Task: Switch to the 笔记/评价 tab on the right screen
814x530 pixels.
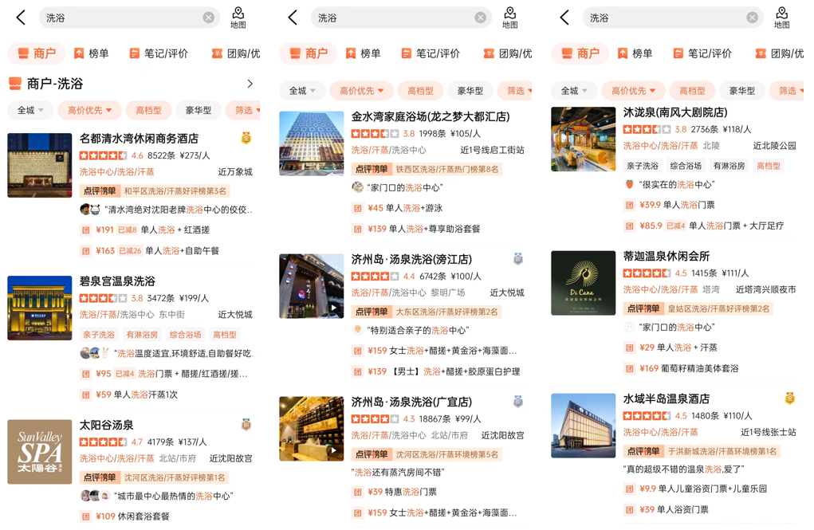Action: (x=702, y=53)
